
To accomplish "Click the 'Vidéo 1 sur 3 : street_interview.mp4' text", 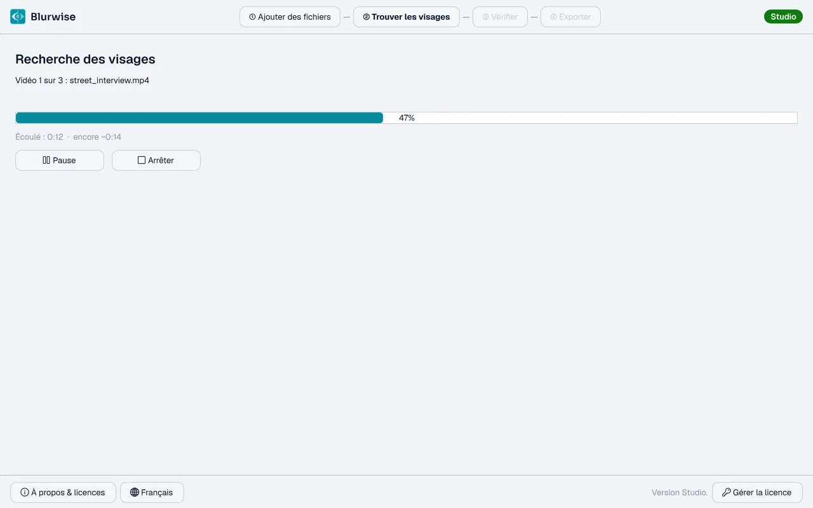I will [x=82, y=81].
